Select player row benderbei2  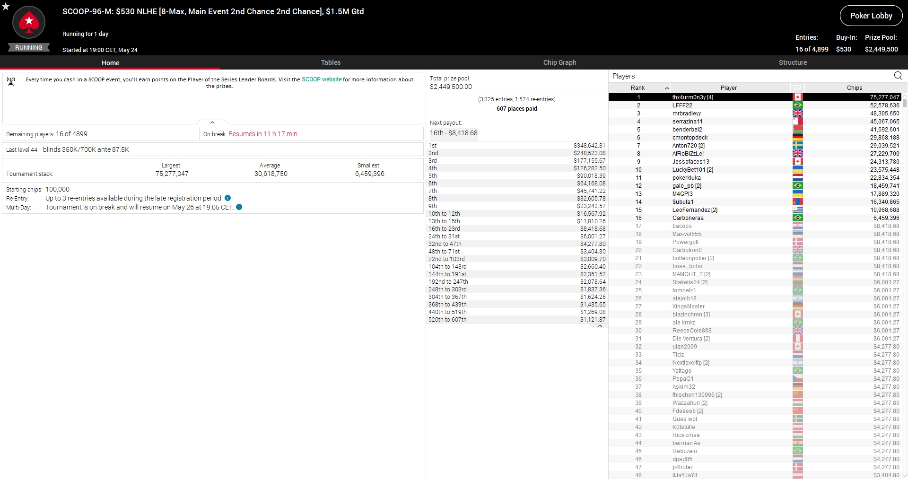point(755,130)
